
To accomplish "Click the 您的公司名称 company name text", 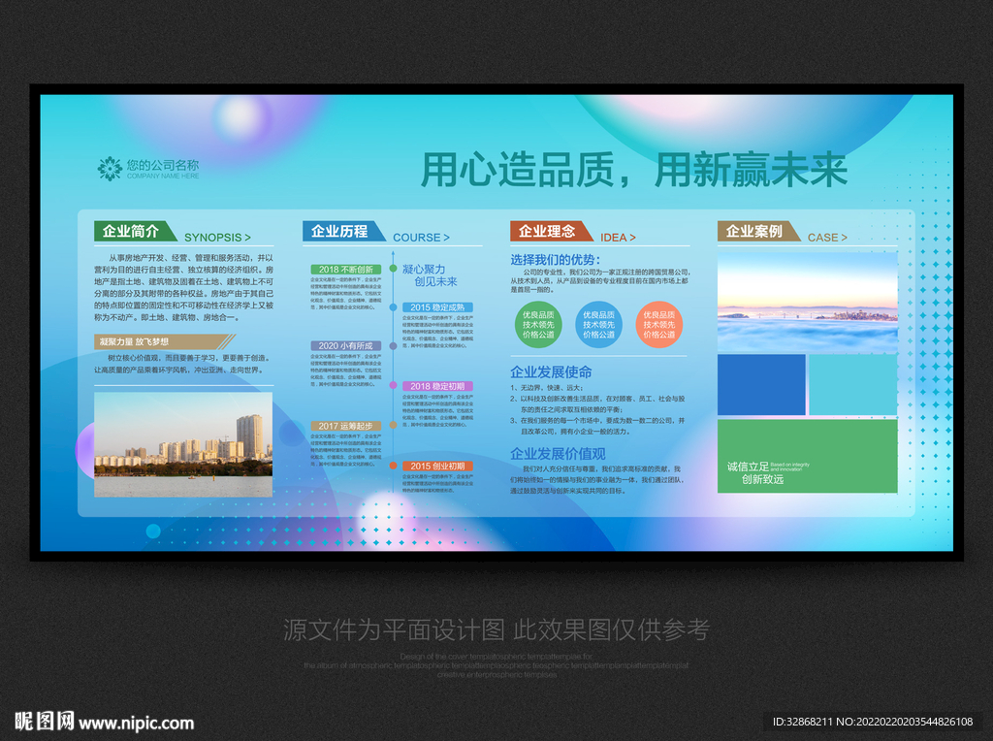I will [163, 165].
